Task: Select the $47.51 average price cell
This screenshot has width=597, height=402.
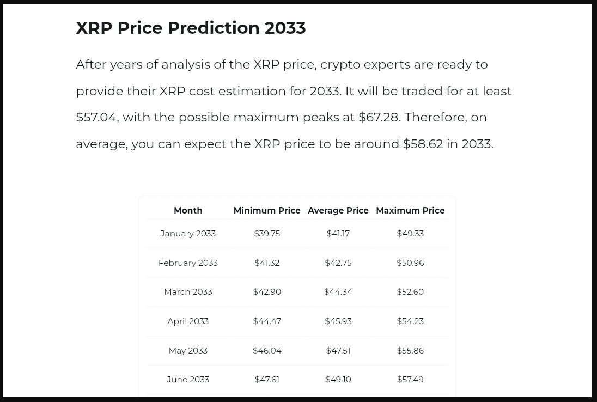Action: (x=338, y=350)
